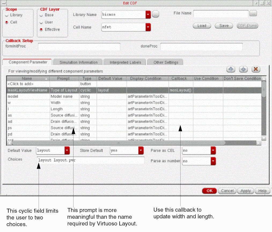Click the move parameter up arrow icon
This screenshot has height=232, width=272.
tap(231, 69)
